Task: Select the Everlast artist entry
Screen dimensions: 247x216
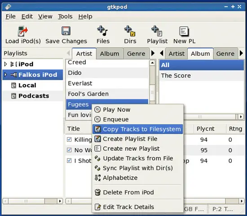Action: click(x=107, y=83)
